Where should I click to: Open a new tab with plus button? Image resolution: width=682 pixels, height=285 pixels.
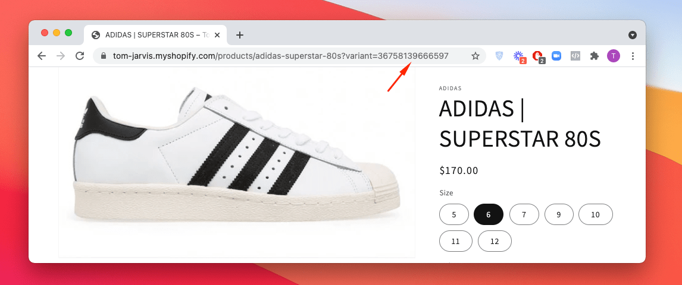pyautogui.click(x=240, y=35)
